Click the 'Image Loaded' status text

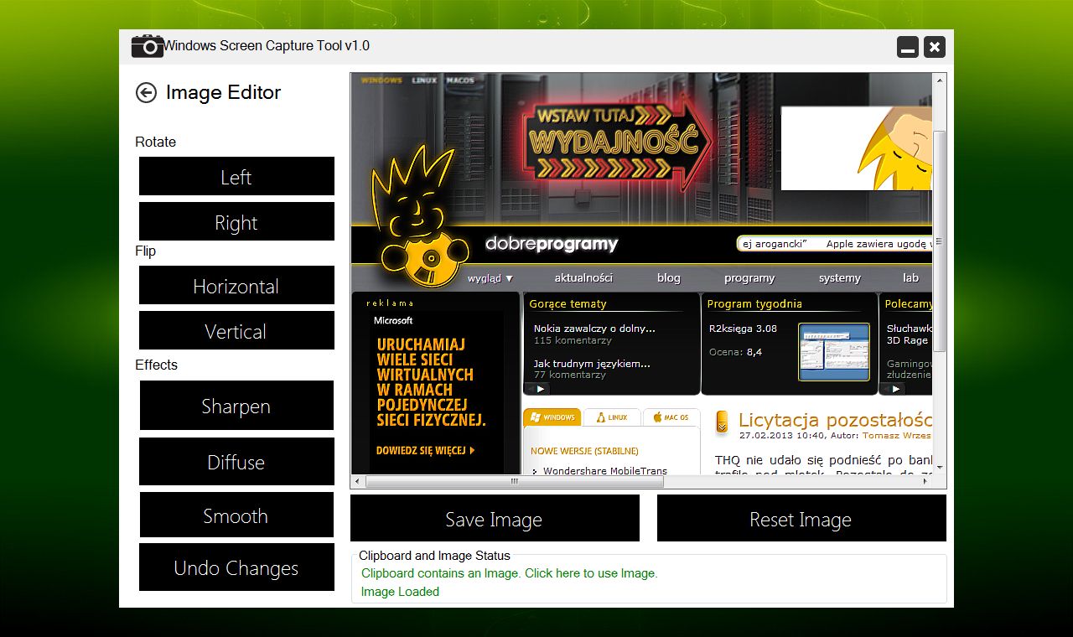coord(400,592)
